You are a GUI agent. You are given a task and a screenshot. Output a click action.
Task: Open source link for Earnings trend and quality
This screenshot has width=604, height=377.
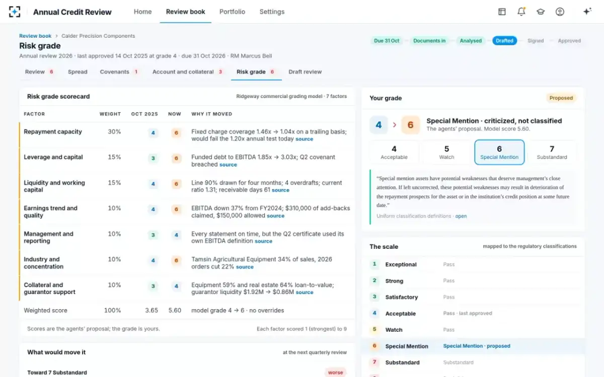coord(275,216)
